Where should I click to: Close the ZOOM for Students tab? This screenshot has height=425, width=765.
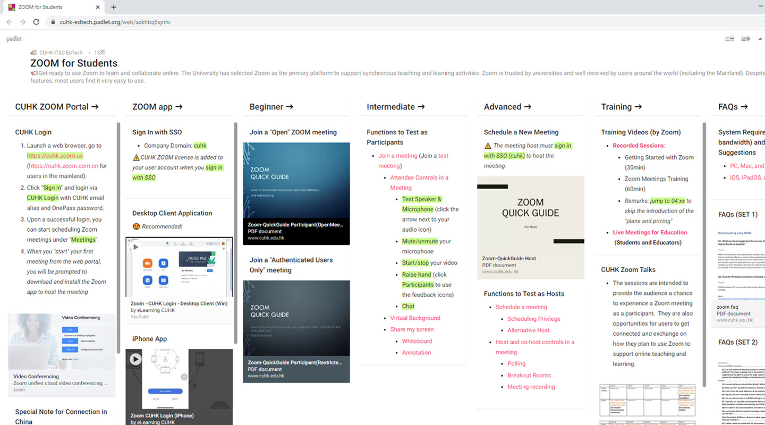click(98, 7)
